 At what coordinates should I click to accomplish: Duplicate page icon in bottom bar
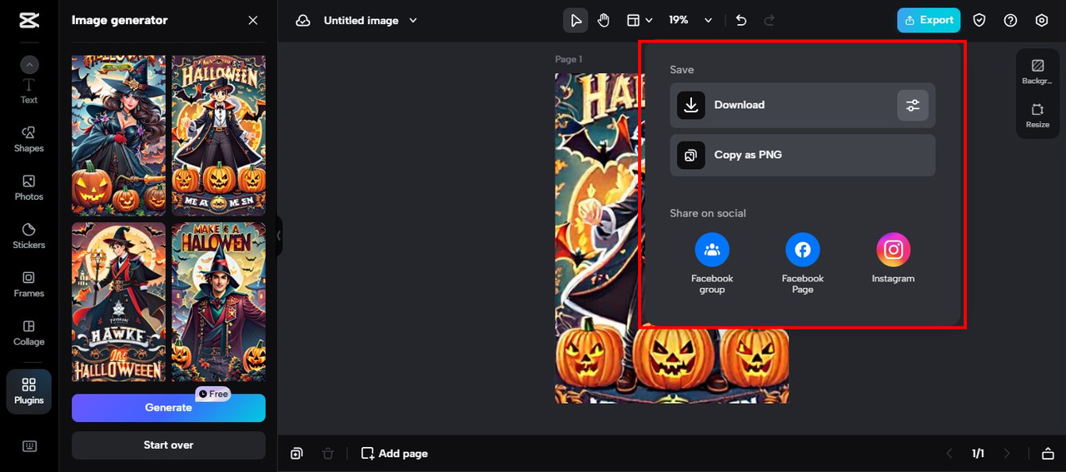coord(296,454)
